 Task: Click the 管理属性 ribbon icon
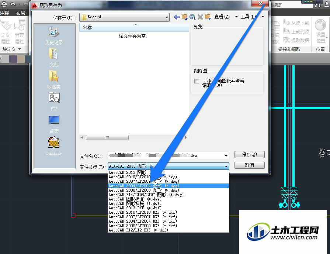[x=20, y=25]
